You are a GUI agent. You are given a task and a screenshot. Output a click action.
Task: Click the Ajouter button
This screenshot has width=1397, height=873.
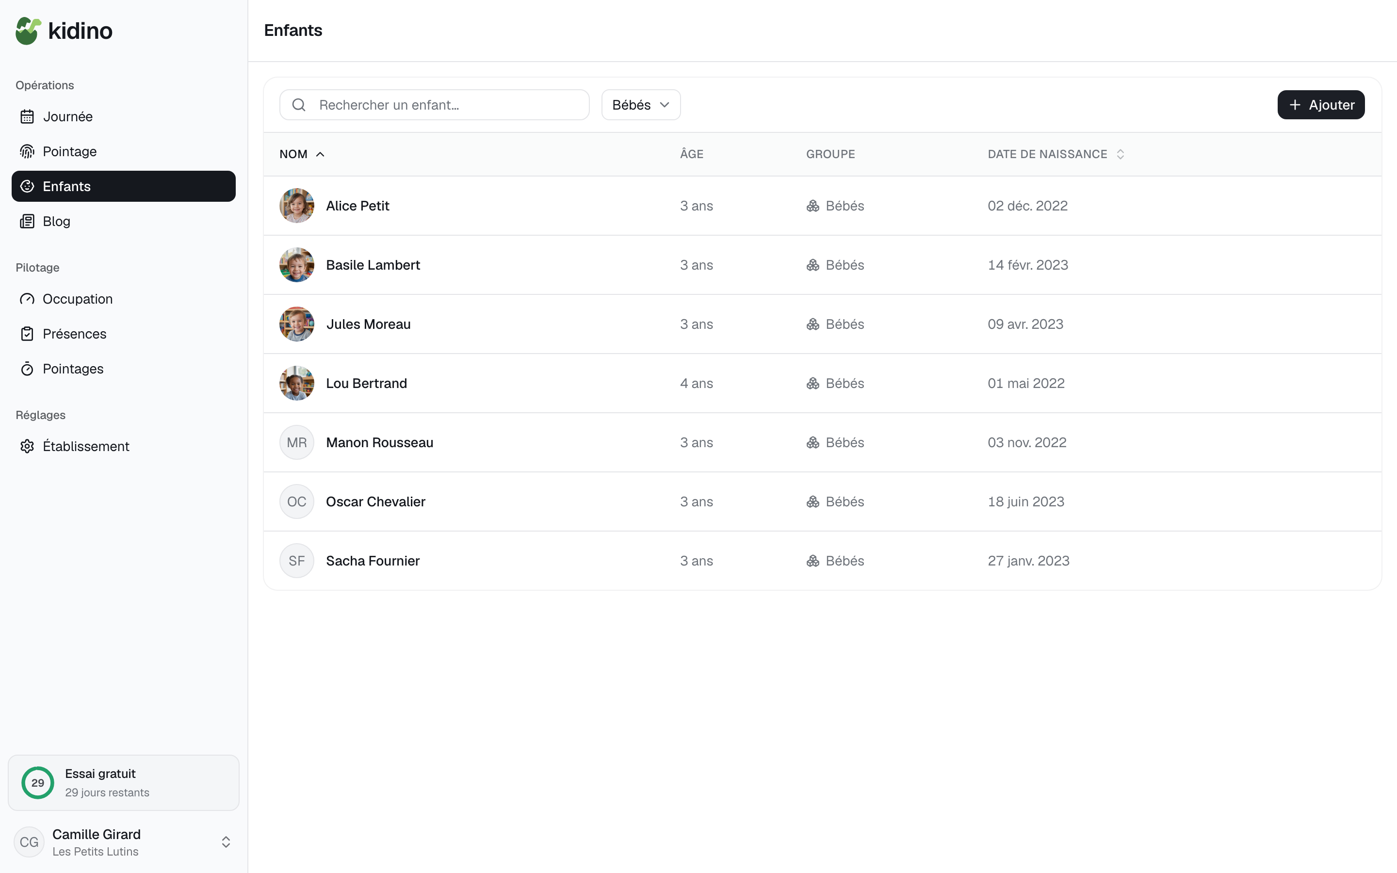(x=1321, y=104)
